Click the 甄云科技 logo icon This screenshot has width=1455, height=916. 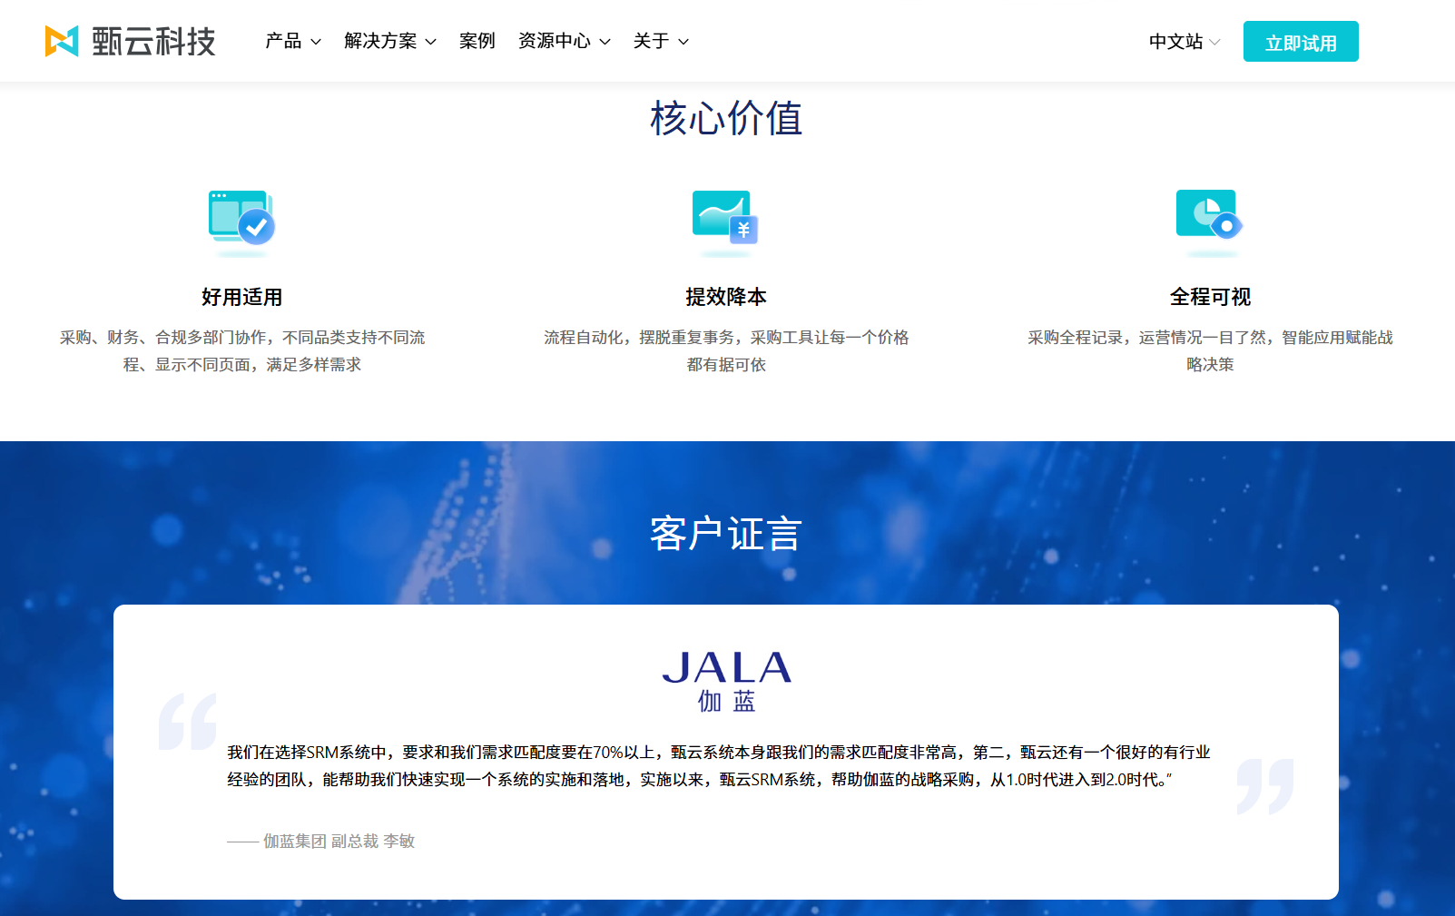click(x=62, y=41)
